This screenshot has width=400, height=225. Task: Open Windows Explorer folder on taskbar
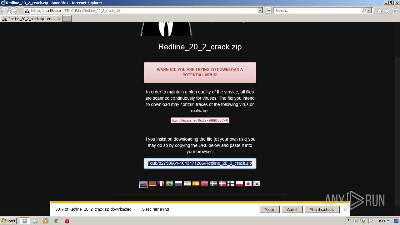point(35,221)
